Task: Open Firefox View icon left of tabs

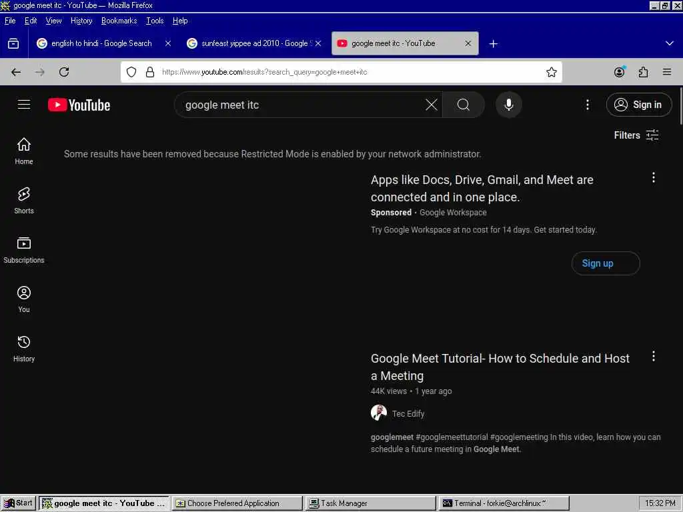Action: click(x=13, y=43)
